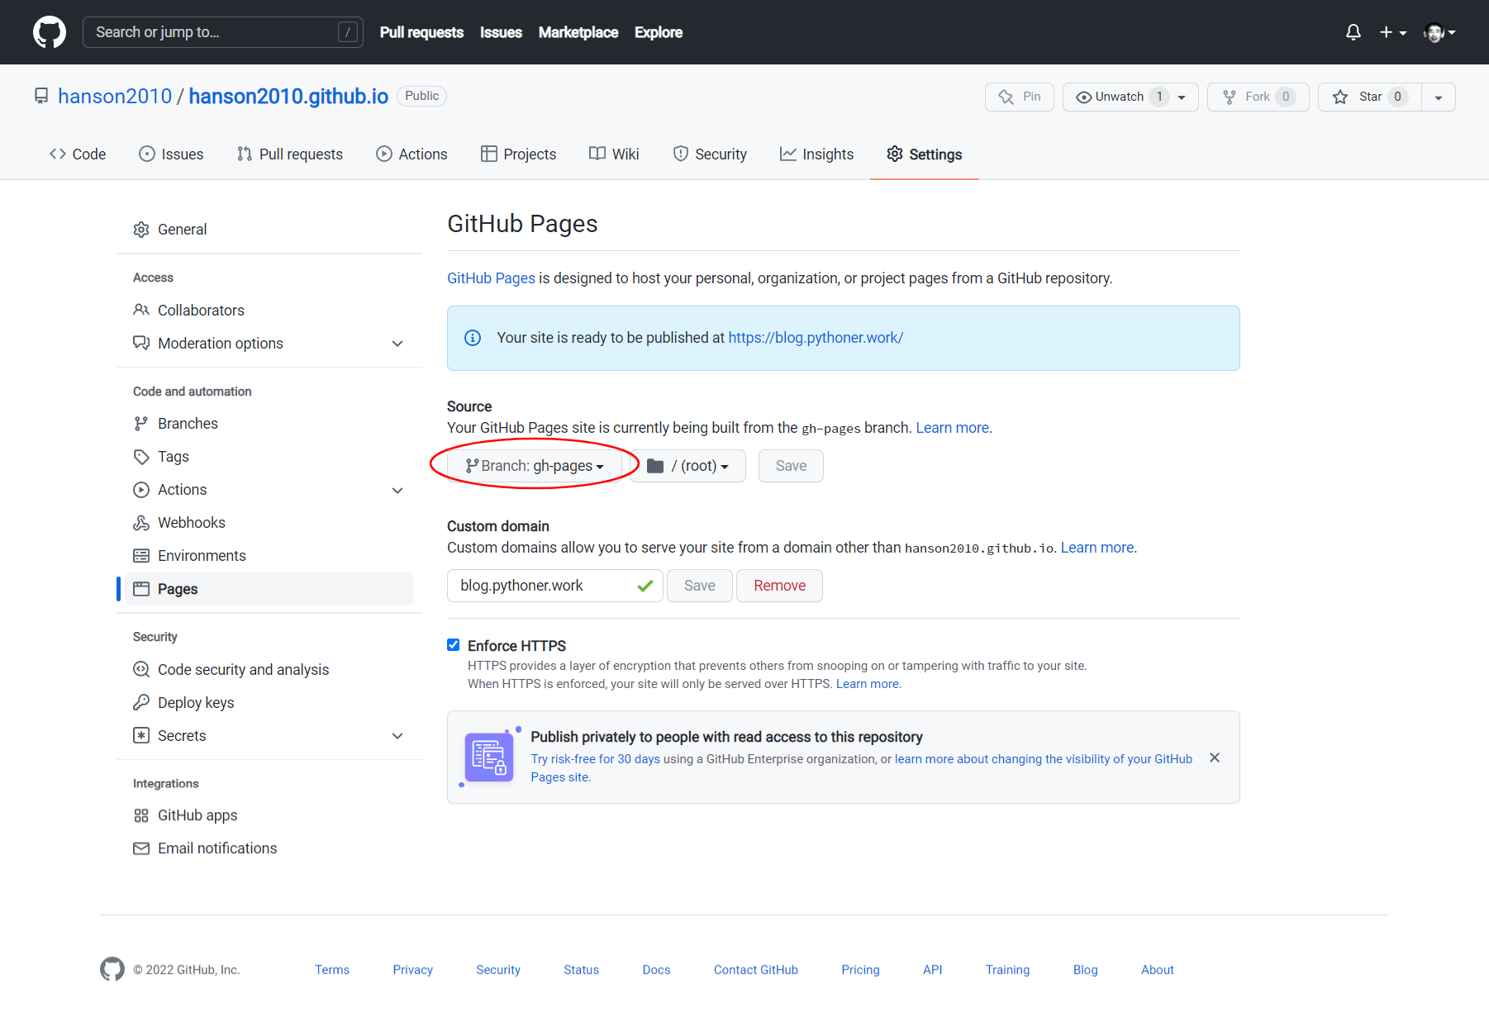Image resolution: width=1489 pixels, height=1035 pixels.
Task: Go to Explore
Action: (659, 32)
